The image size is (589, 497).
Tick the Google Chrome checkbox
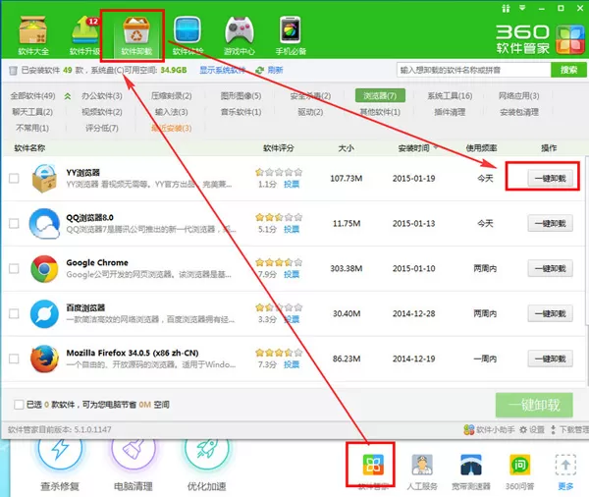[x=14, y=268]
